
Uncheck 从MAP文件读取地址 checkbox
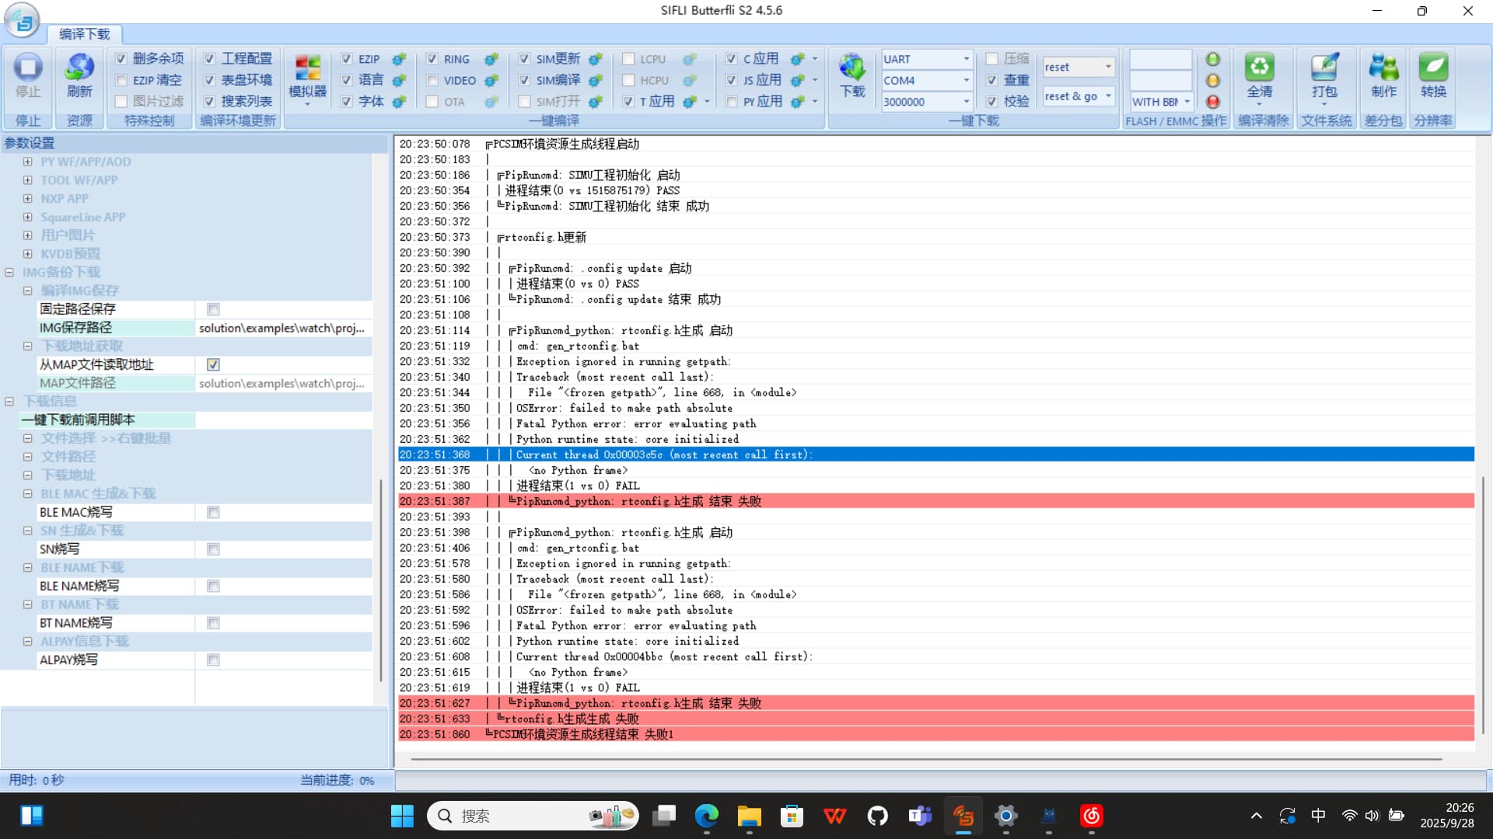(x=213, y=364)
